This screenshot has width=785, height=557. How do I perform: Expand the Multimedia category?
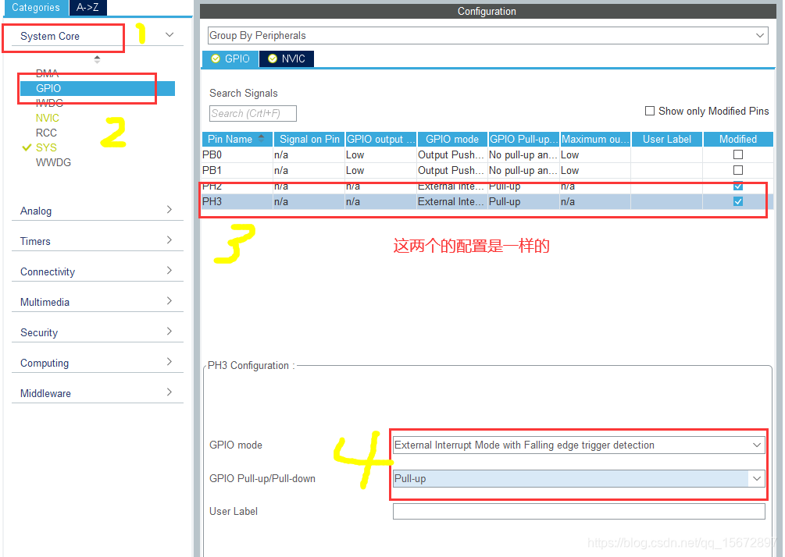[169, 301]
